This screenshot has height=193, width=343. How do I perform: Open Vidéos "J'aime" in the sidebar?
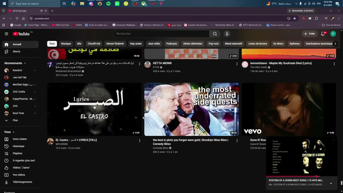pos(20,168)
